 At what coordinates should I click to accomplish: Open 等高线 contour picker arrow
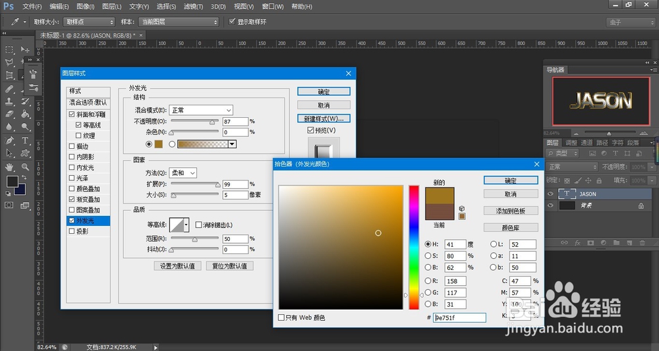coord(186,225)
